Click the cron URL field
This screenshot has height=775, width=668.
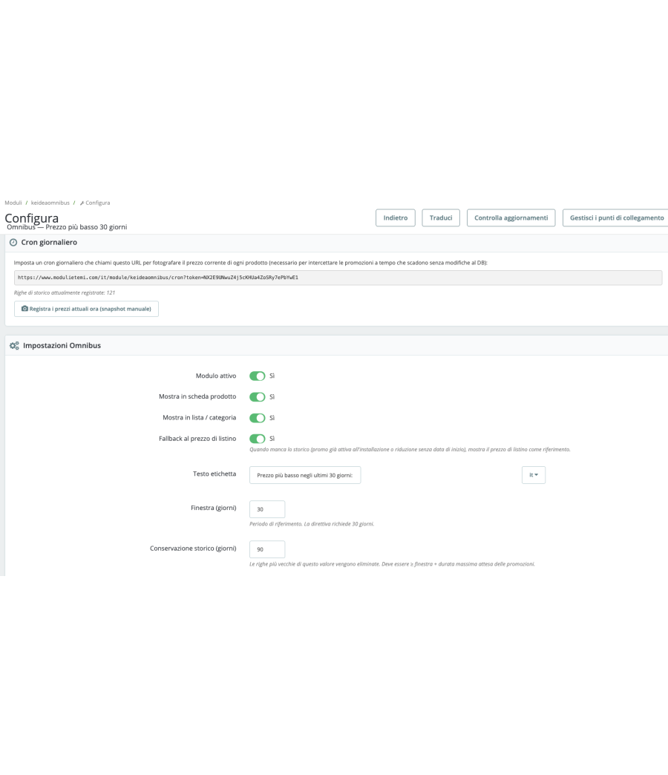pos(338,278)
